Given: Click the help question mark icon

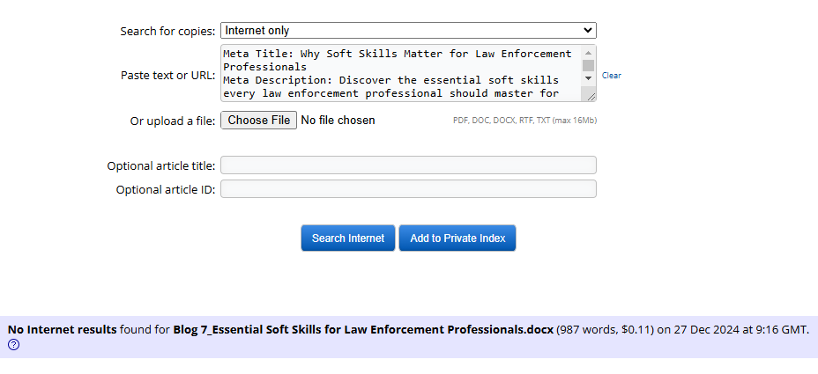Looking at the screenshot, I should [x=13, y=345].
